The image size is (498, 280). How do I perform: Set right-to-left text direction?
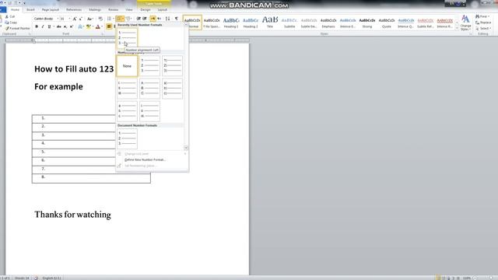[160, 19]
